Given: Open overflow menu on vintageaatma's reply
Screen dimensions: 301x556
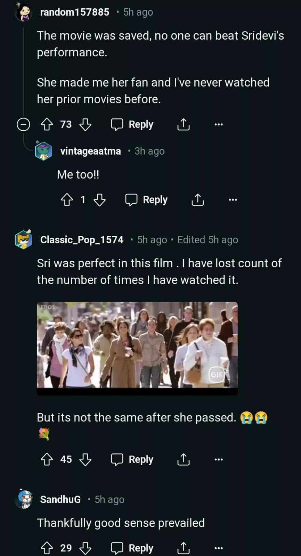Looking at the screenshot, I should click(x=233, y=200).
